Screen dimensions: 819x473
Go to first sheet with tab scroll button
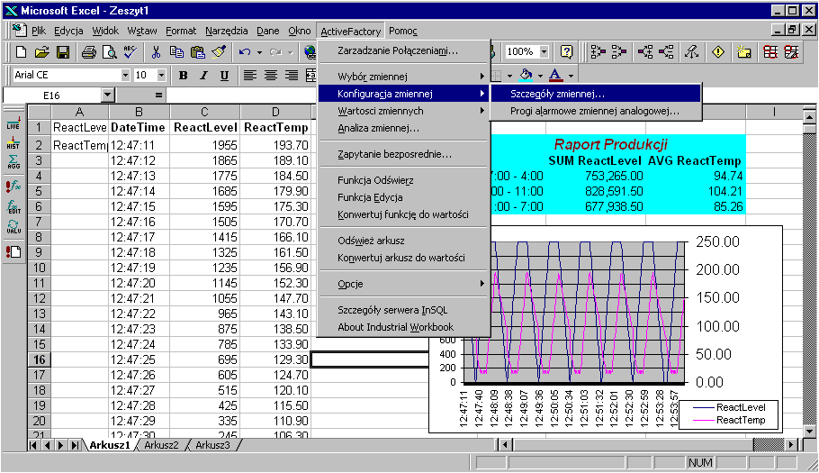[33, 445]
